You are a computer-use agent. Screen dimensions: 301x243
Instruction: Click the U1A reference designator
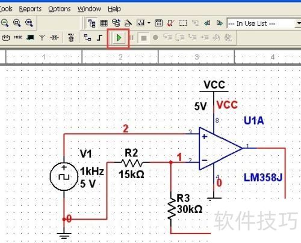coord(254,121)
